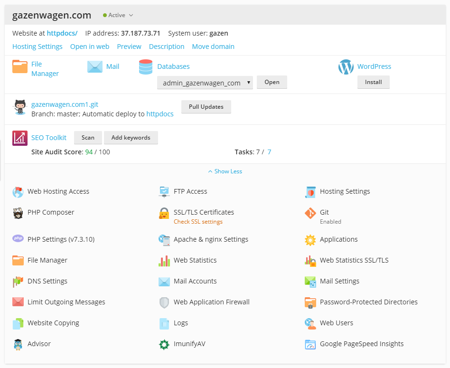This screenshot has width=450, height=368.
Task: Click the Git repository octocat icon
Action: point(20,107)
